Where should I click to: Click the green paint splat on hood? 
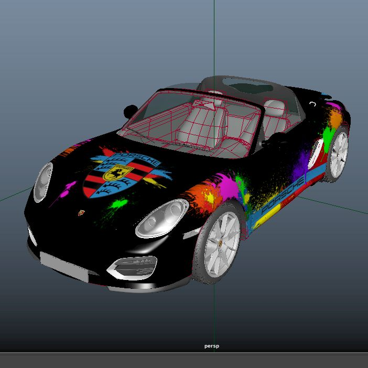coord(119,203)
